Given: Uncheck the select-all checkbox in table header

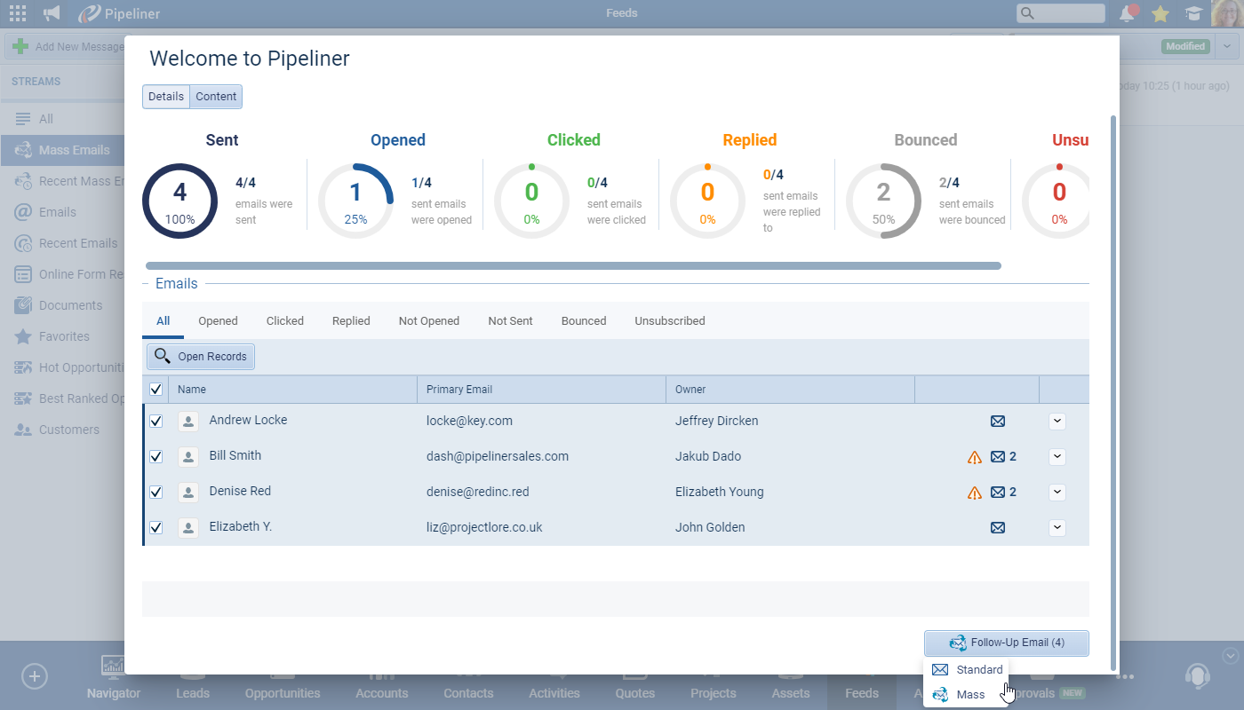Looking at the screenshot, I should pyautogui.click(x=155, y=390).
